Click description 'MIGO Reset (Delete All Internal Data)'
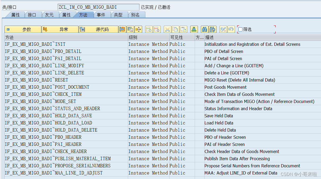This screenshot has width=321, height=179. point(240,80)
